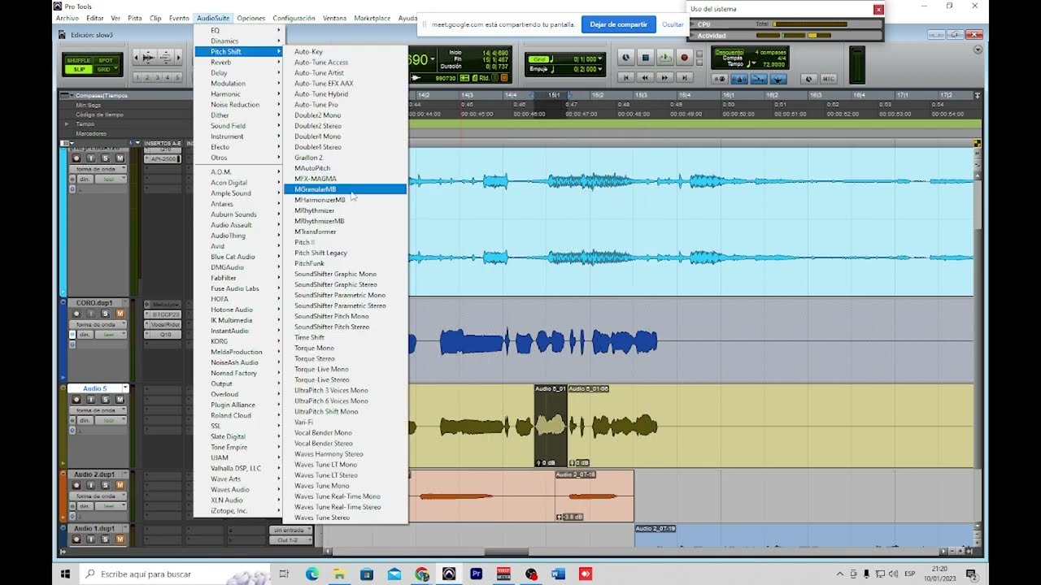Screen dimensions: 1041x585
Task: Open Audio 5 track name dropdown arrow
Action: click(125, 388)
